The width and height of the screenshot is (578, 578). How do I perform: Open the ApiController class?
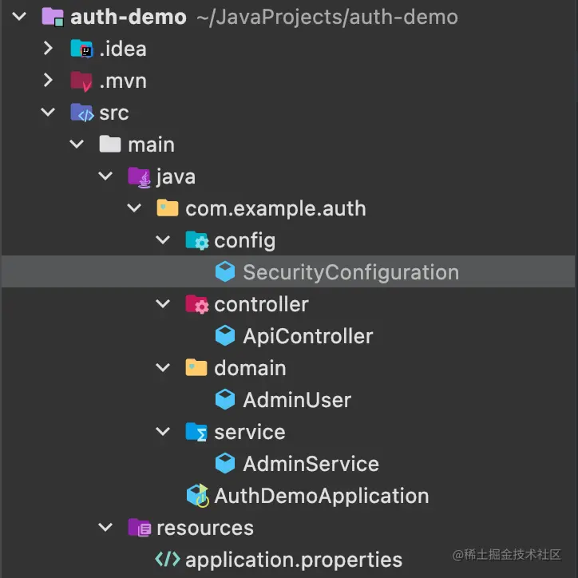click(x=307, y=336)
